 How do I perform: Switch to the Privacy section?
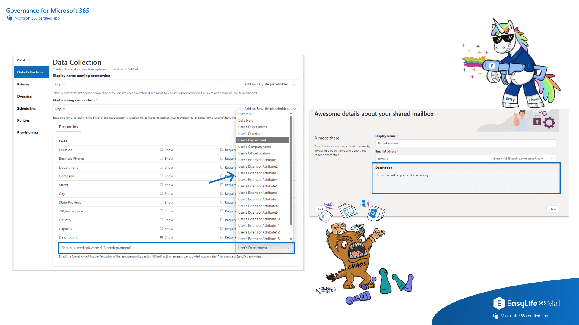[23, 84]
